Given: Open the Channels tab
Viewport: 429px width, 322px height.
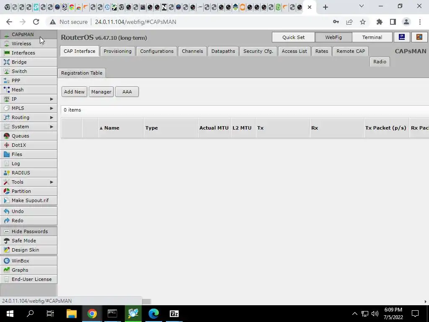Looking at the screenshot, I should coord(192,51).
